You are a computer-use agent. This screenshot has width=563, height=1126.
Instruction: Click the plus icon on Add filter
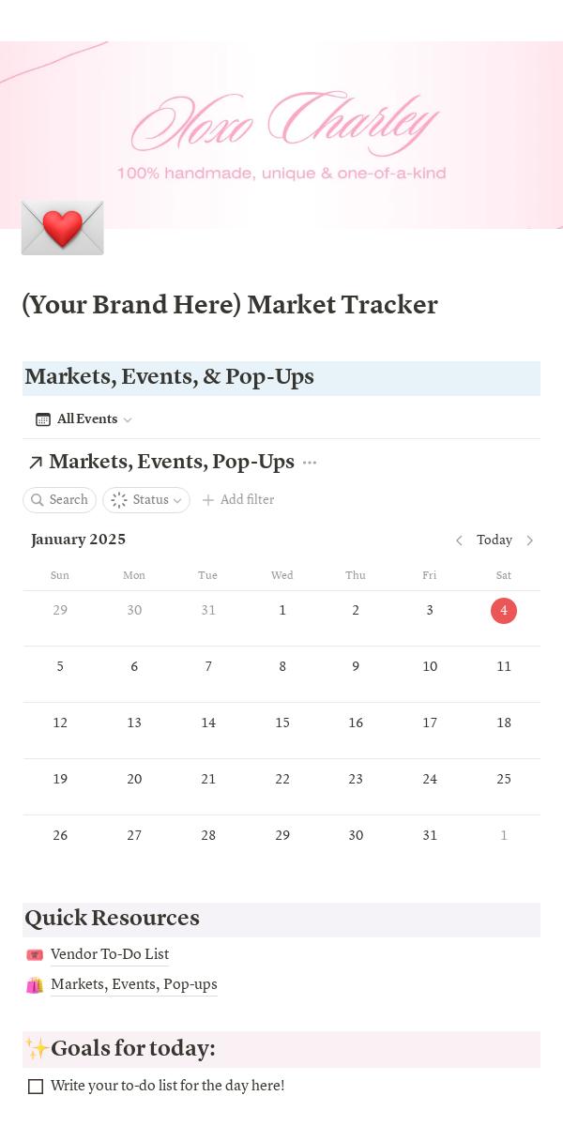click(208, 500)
